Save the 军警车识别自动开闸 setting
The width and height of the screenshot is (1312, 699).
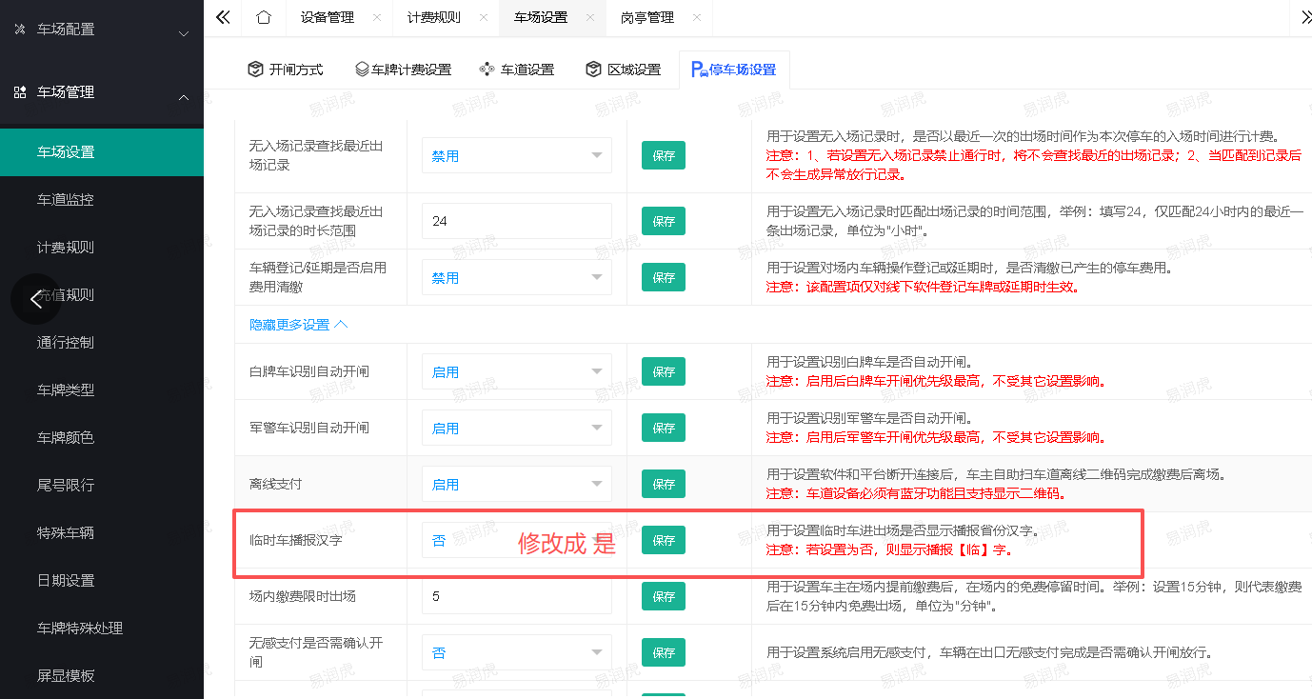664,428
